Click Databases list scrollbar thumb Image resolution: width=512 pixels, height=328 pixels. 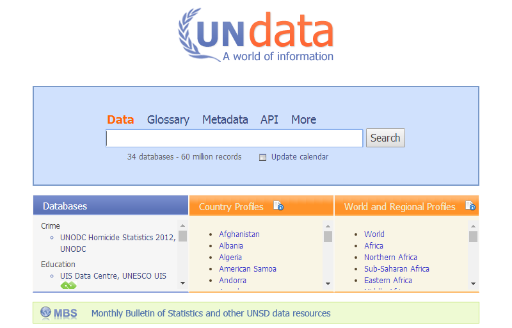click(182, 236)
